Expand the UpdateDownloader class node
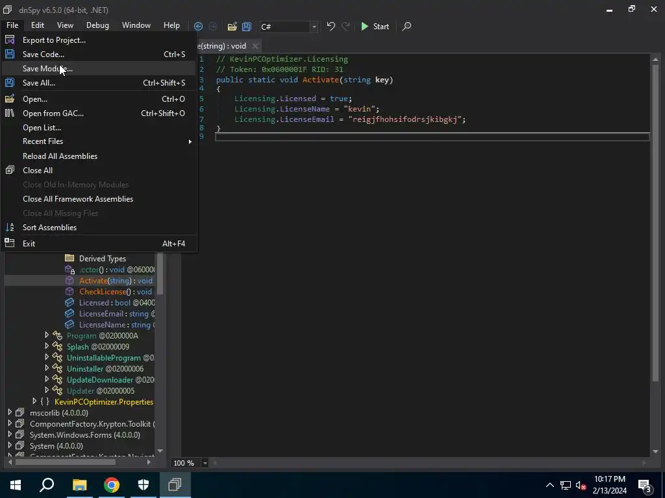The image size is (665, 498). click(47, 379)
